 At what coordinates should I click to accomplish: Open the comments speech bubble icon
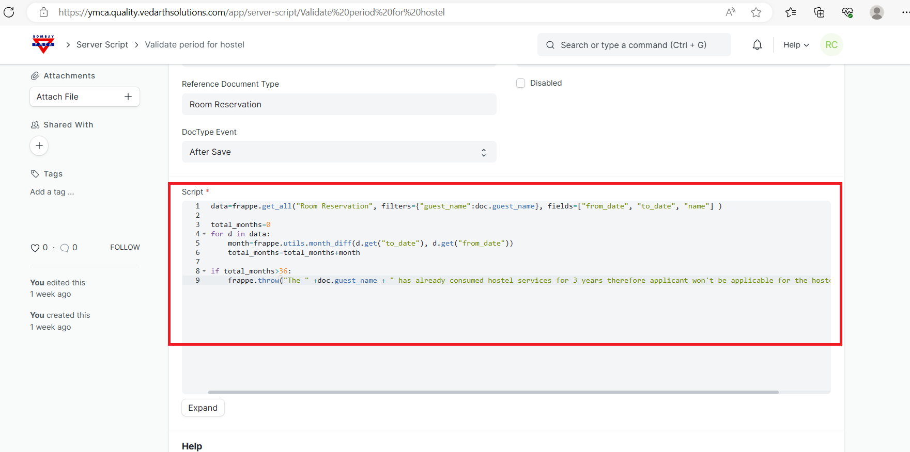(65, 248)
